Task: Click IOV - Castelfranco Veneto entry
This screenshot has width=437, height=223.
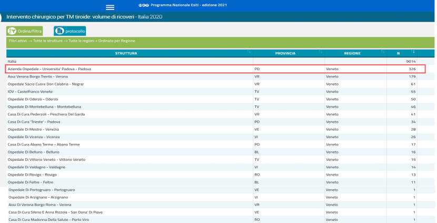Action: [x=31, y=92]
